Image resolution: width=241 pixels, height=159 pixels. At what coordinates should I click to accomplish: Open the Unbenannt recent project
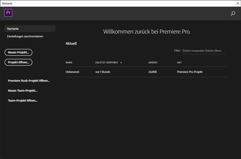click(72, 72)
